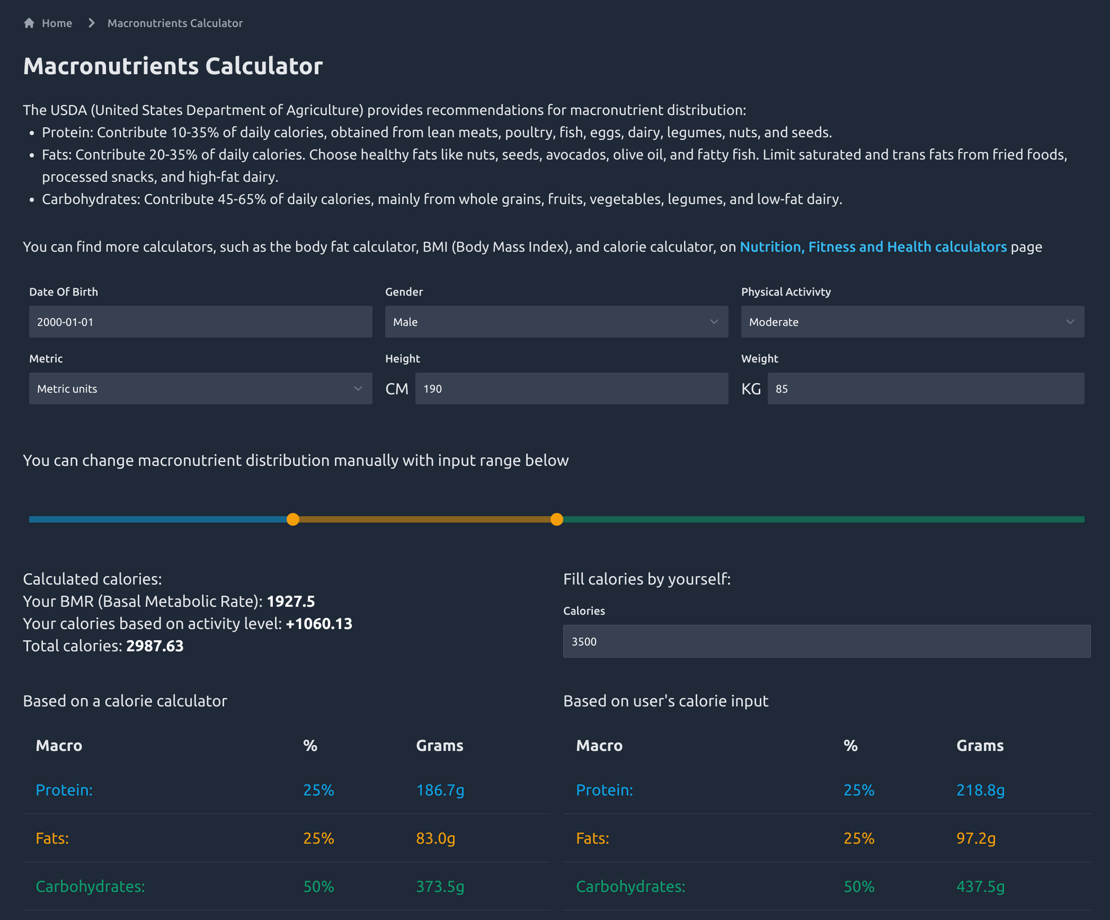Screen dimensions: 1110x920
Task: Click the 437.5g carbohydrates grams cell
Action: pos(980,886)
